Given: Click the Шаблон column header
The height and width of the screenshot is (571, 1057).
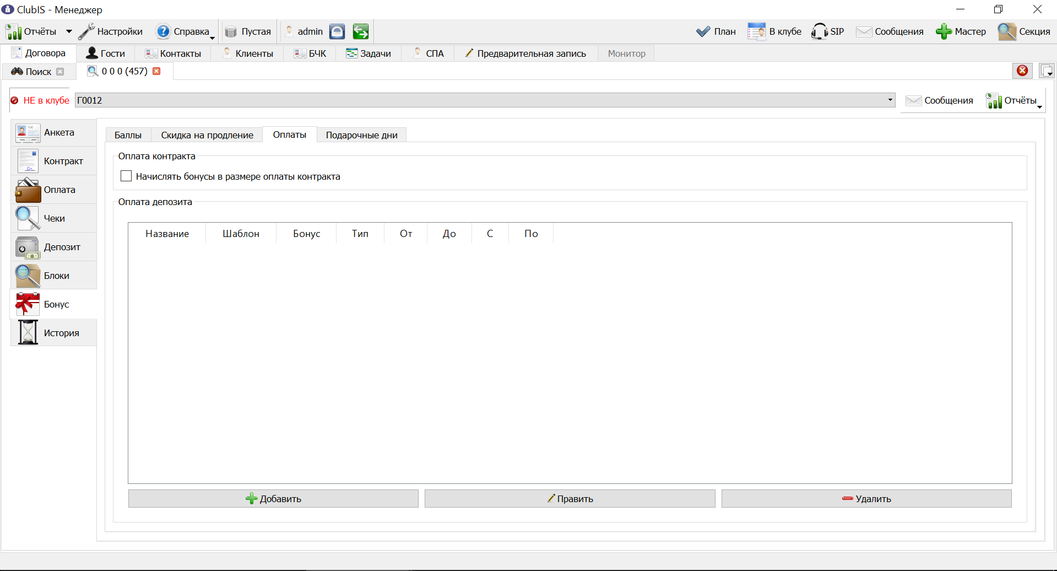Looking at the screenshot, I should click(241, 234).
